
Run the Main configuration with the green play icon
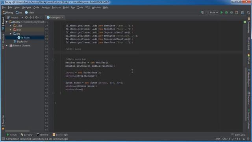coord(222,12)
